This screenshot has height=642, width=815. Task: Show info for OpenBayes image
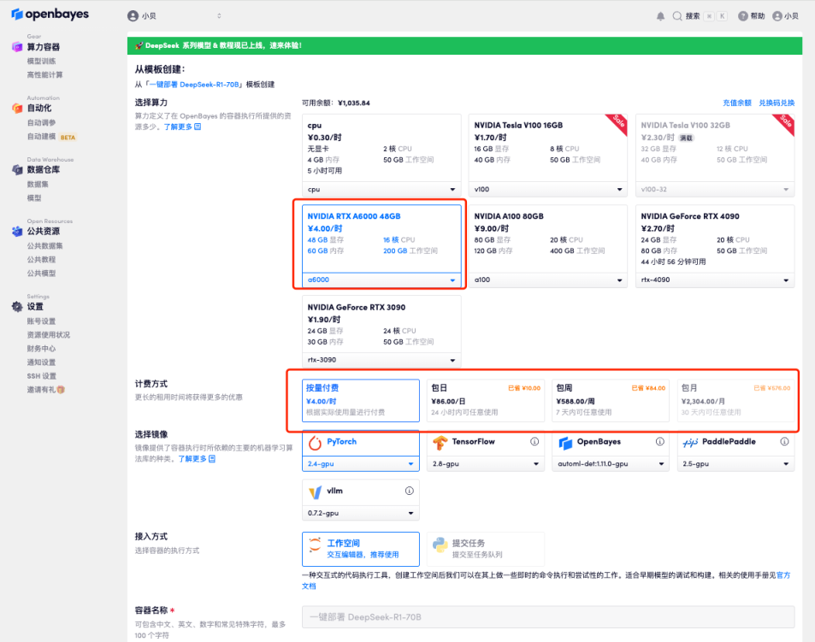point(659,441)
